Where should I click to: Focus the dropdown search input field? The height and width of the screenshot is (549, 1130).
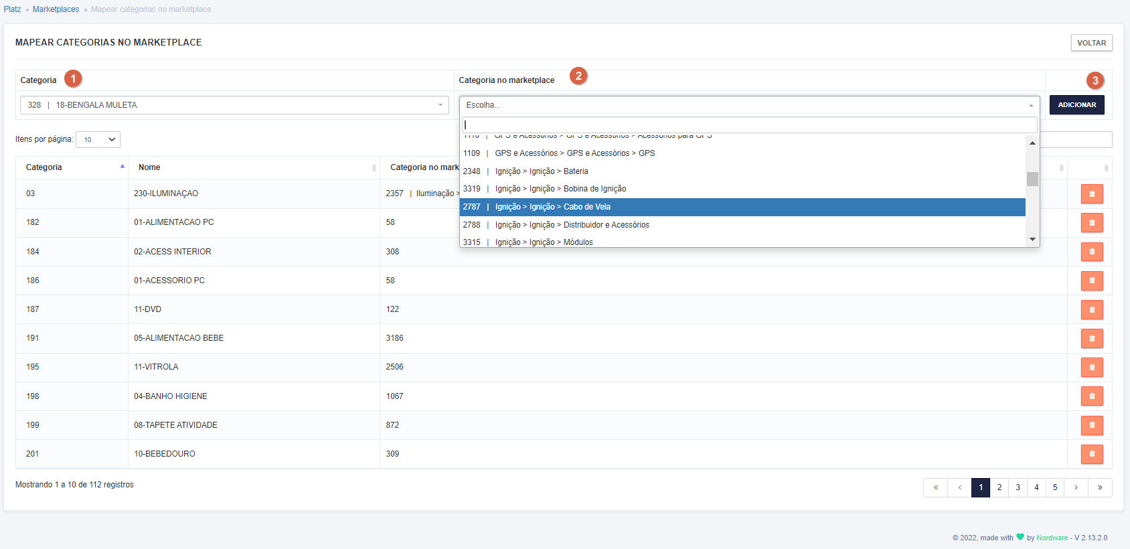coord(749,125)
